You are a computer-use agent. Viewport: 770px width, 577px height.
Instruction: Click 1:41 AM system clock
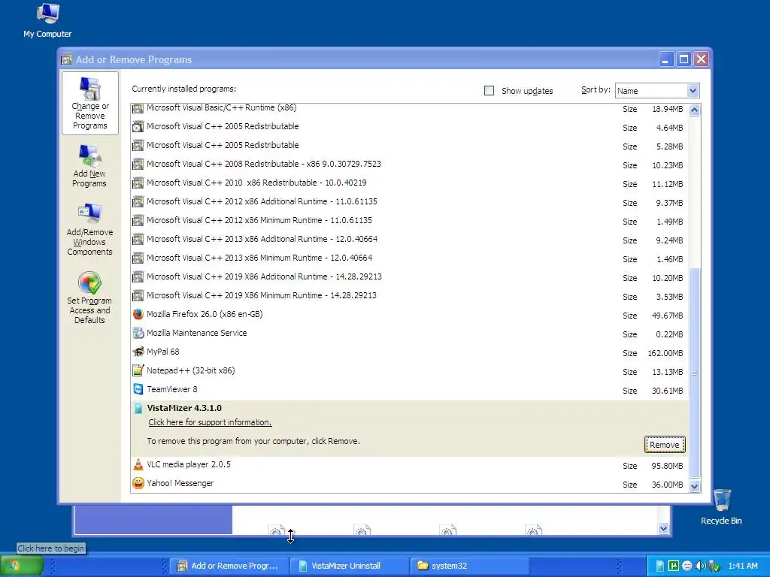[742, 566]
